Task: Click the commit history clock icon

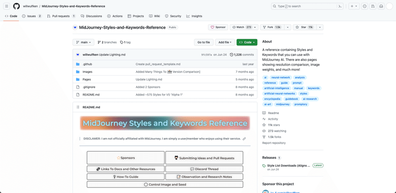Action: (232, 54)
